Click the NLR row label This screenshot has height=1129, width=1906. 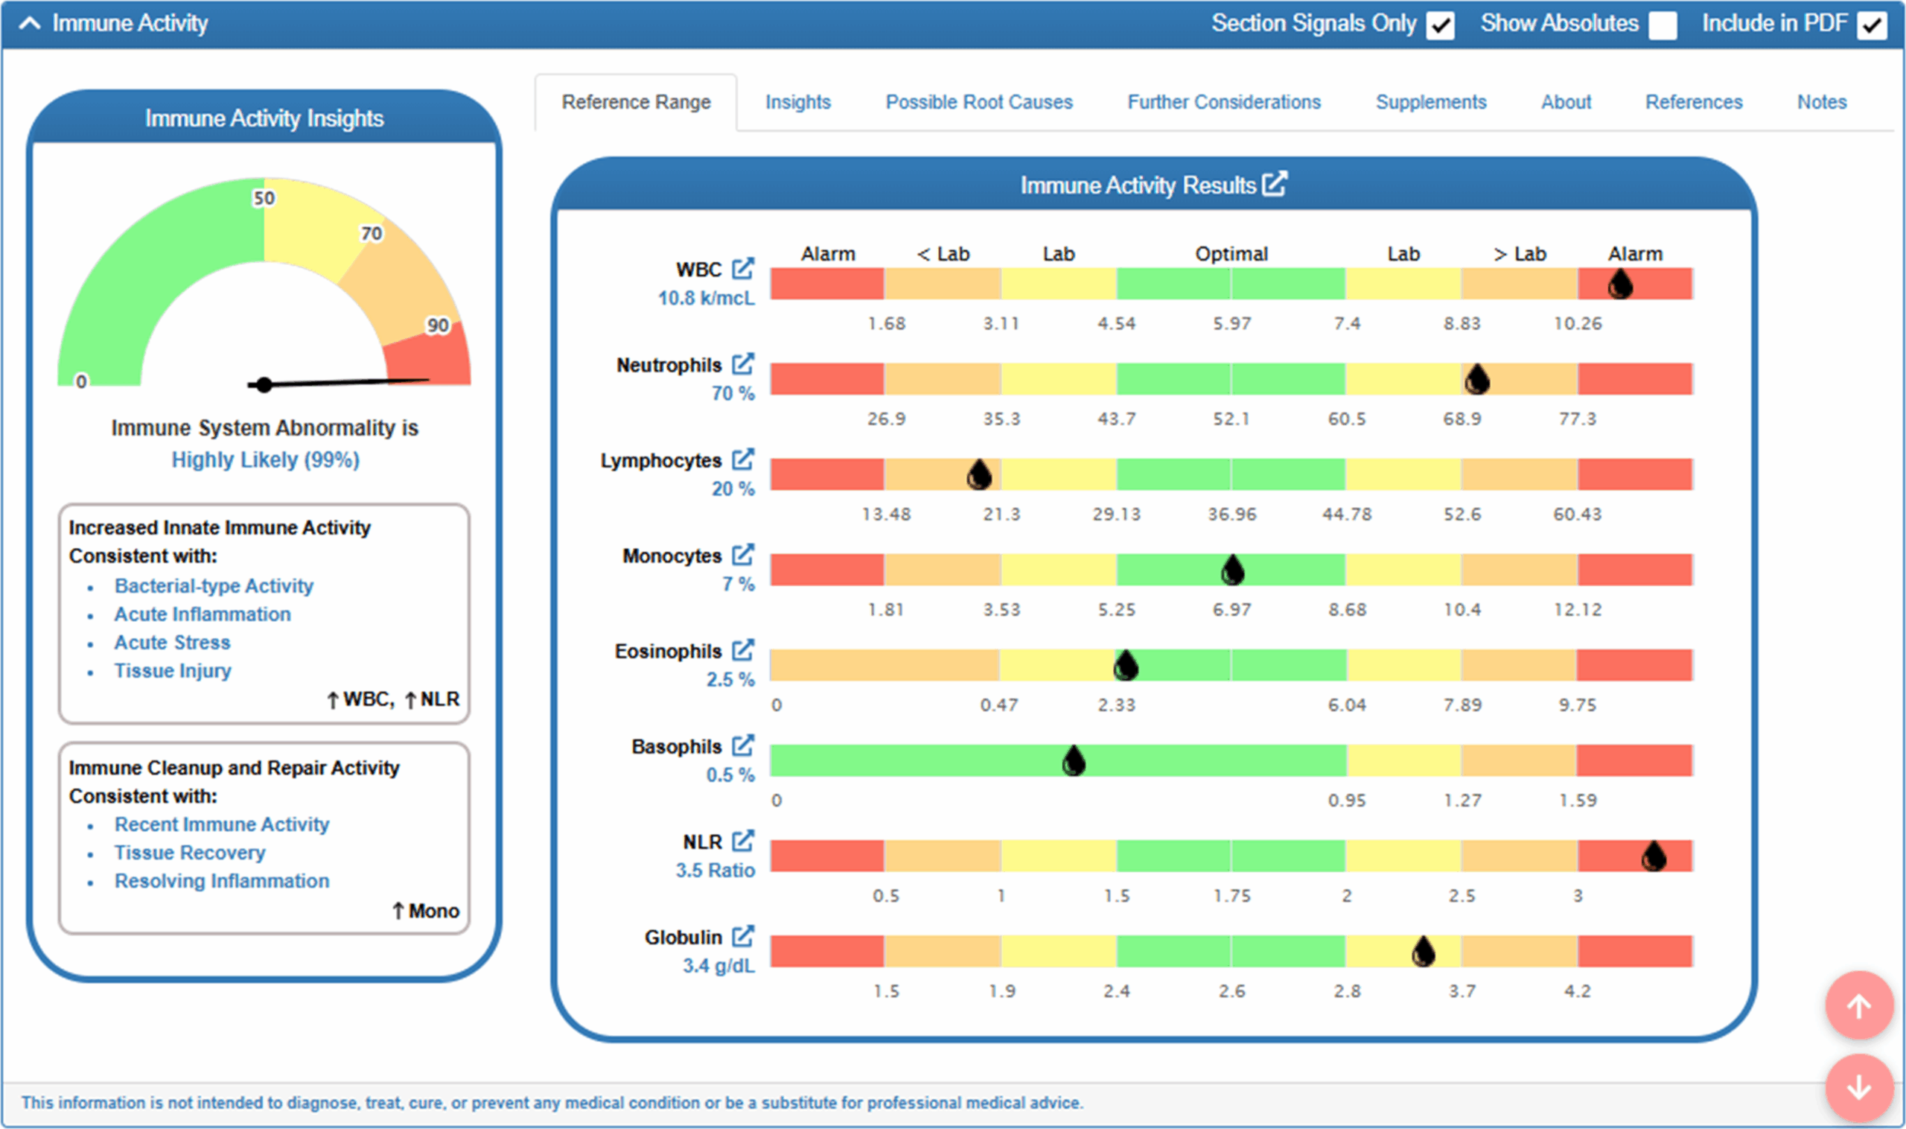coord(702,842)
